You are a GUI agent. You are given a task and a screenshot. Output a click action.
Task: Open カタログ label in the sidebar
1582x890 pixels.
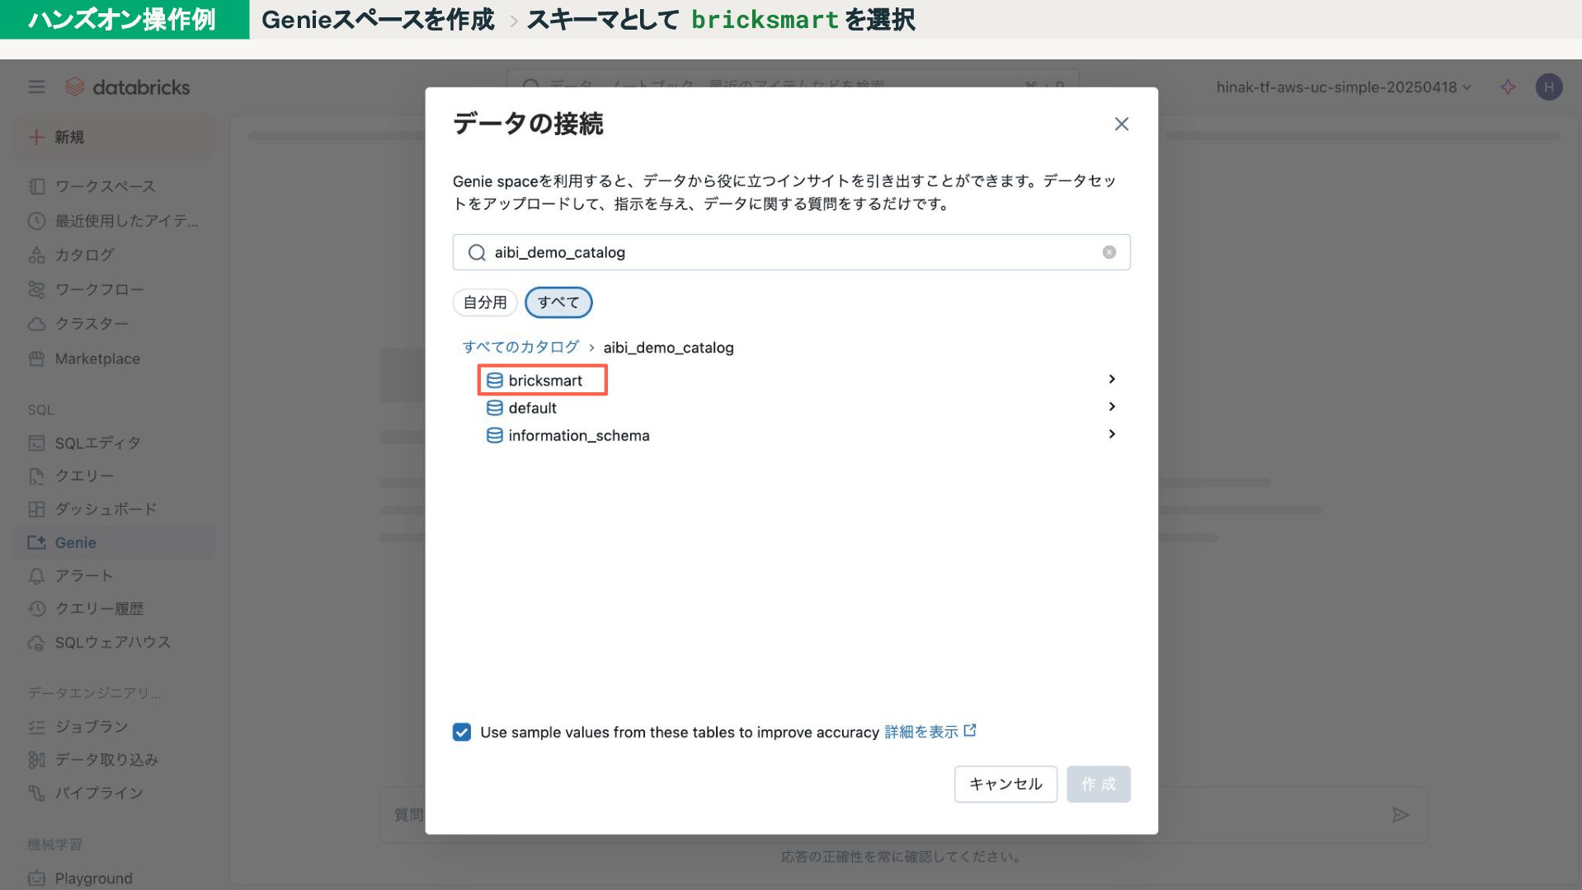(x=84, y=255)
